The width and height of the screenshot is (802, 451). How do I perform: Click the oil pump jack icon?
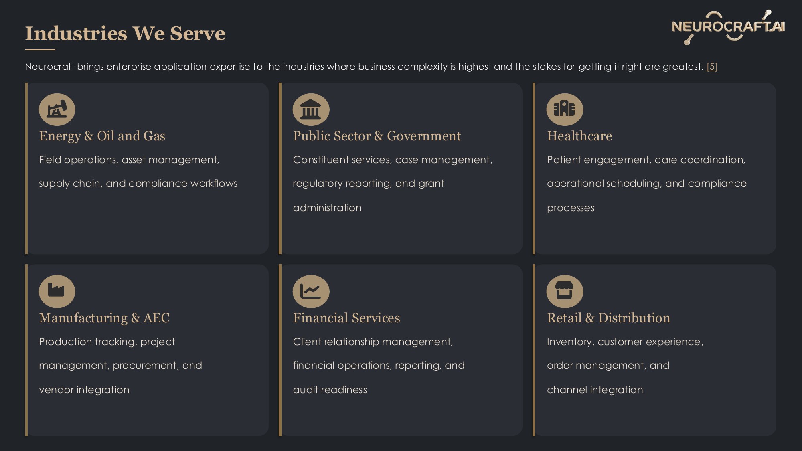coord(57,109)
